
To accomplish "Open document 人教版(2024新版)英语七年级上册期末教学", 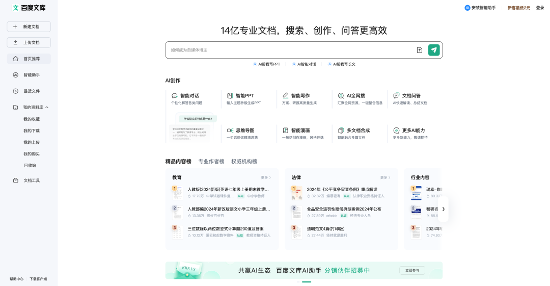I will click(x=228, y=189).
